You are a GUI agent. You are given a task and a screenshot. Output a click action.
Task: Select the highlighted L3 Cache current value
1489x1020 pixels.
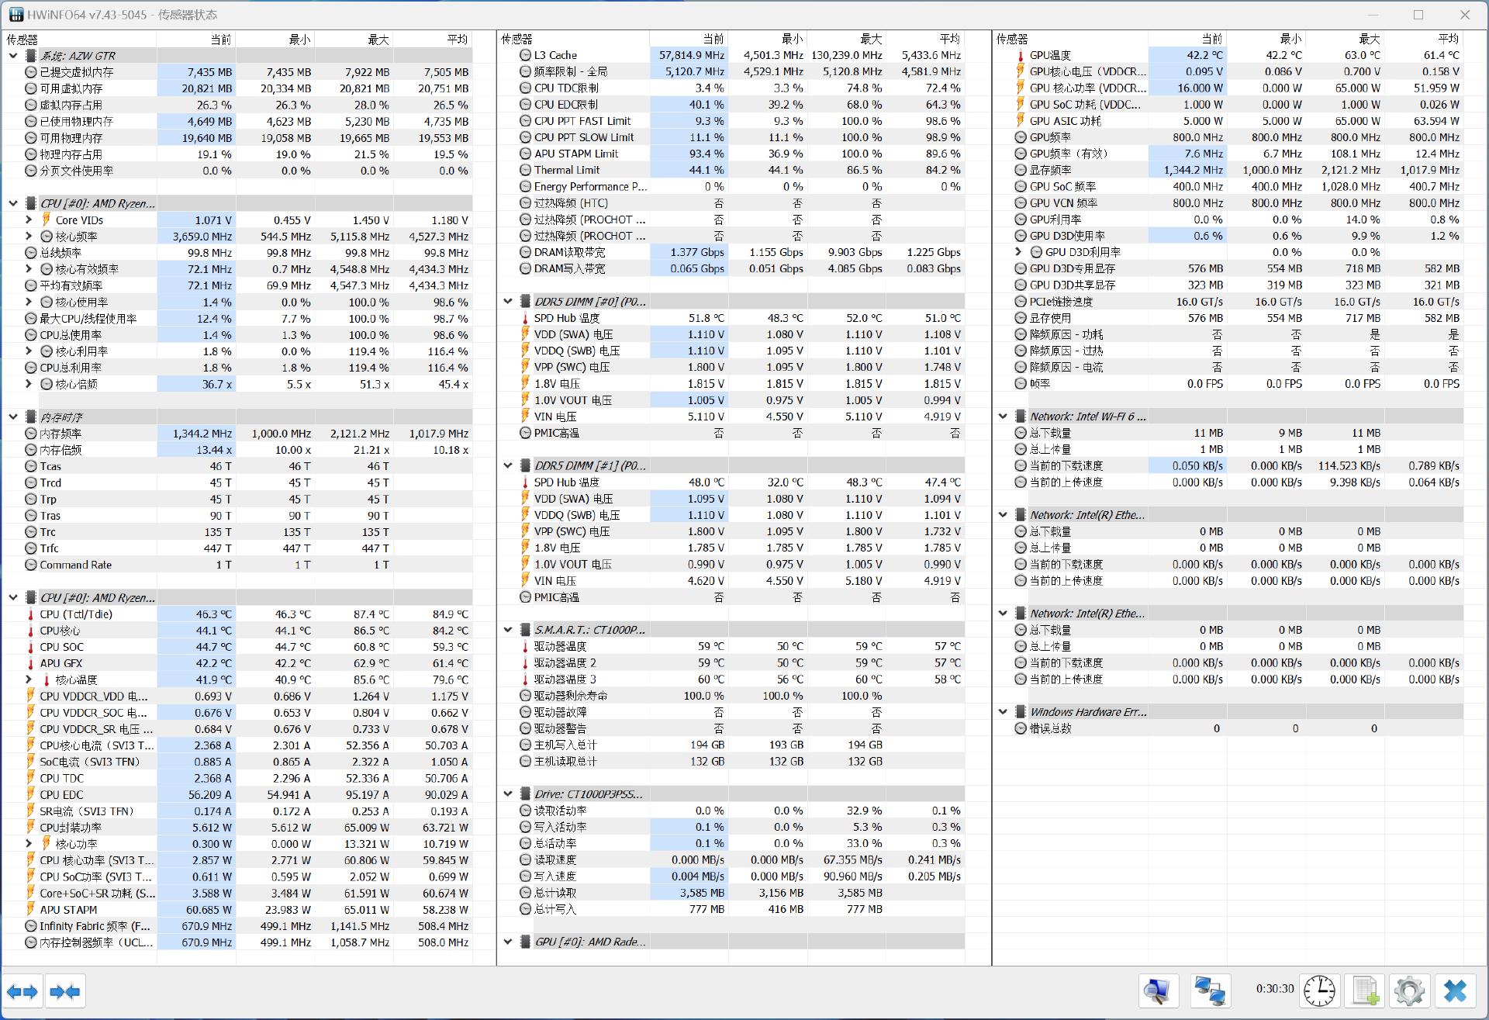click(689, 54)
